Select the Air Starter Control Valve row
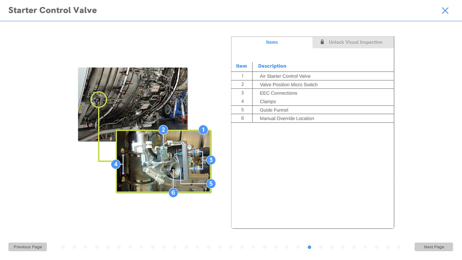This screenshot has width=462, height=260. [x=313, y=76]
